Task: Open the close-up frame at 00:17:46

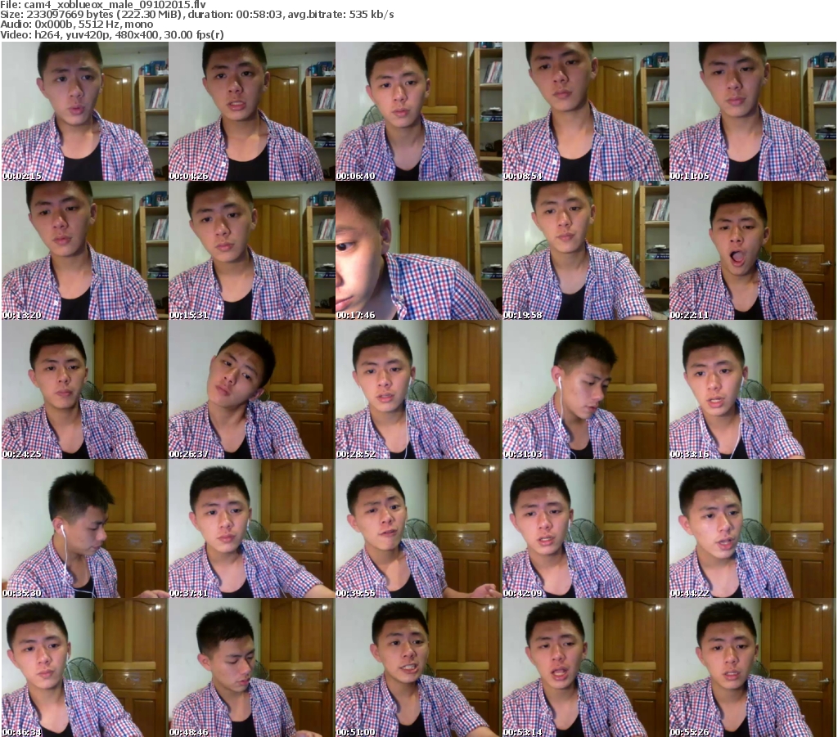Action: 418,250
